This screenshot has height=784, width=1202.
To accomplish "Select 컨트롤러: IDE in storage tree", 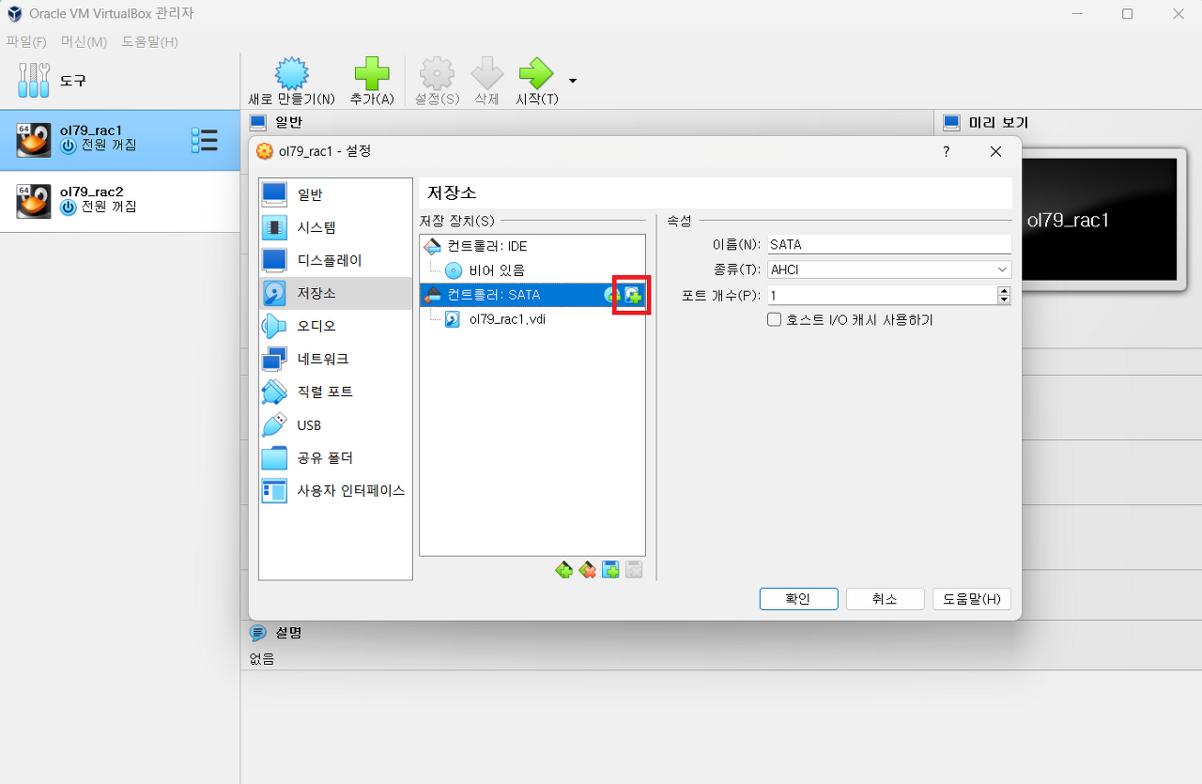I will point(532,246).
